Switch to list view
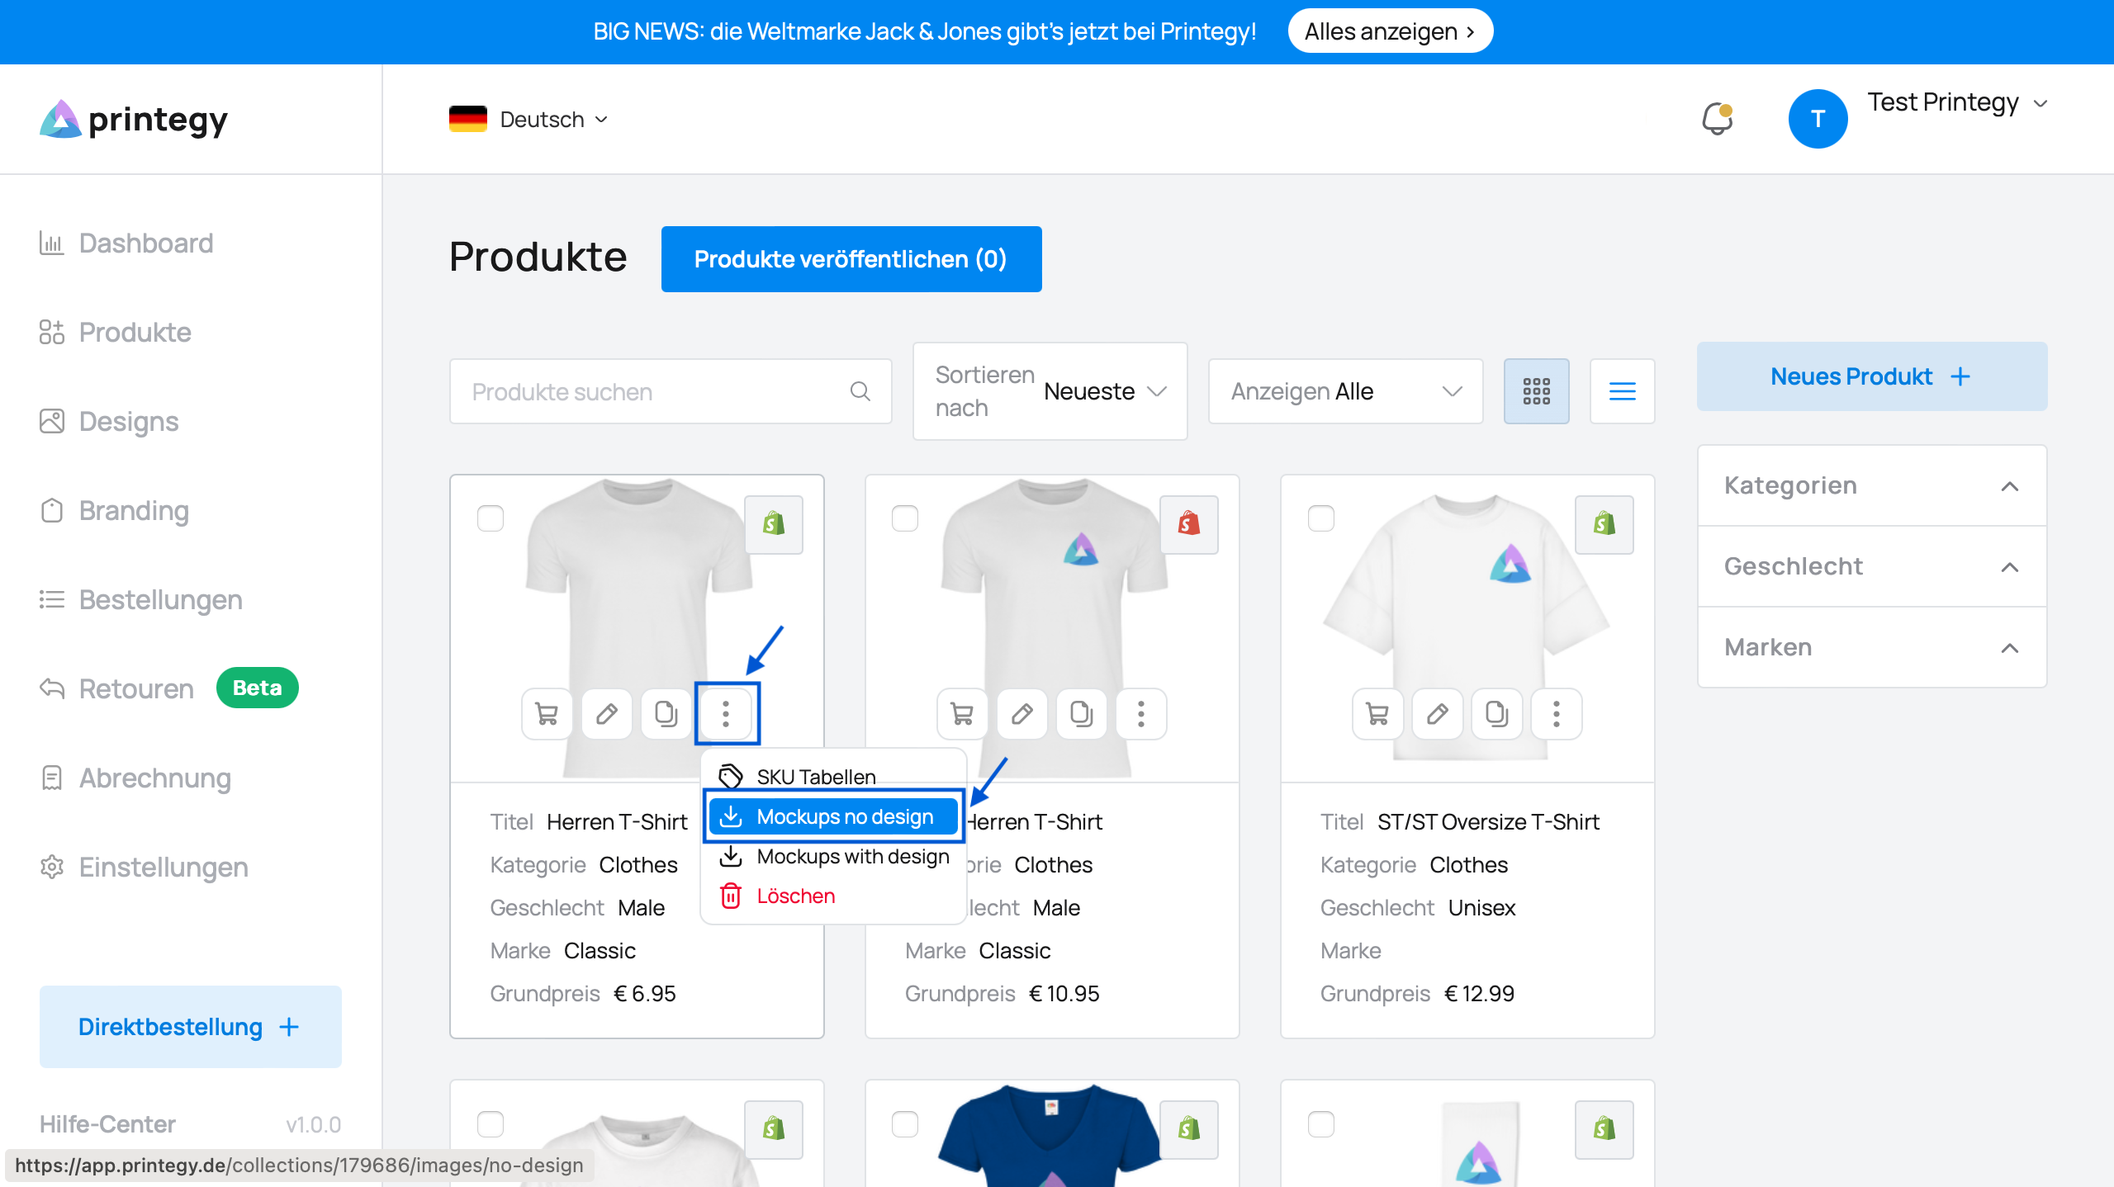 [x=1622, y=391]
